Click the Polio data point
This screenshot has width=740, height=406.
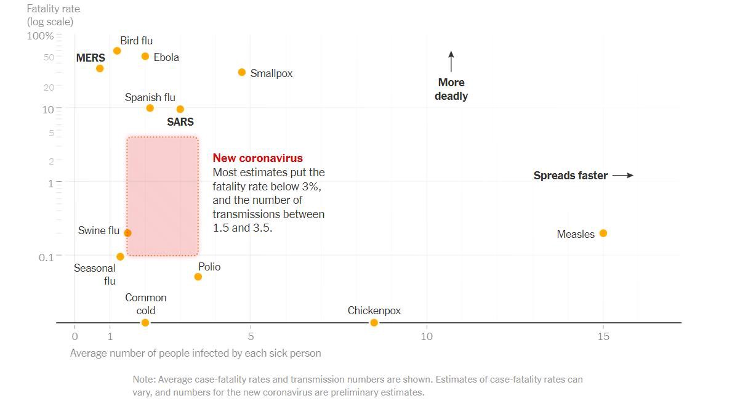198,277
